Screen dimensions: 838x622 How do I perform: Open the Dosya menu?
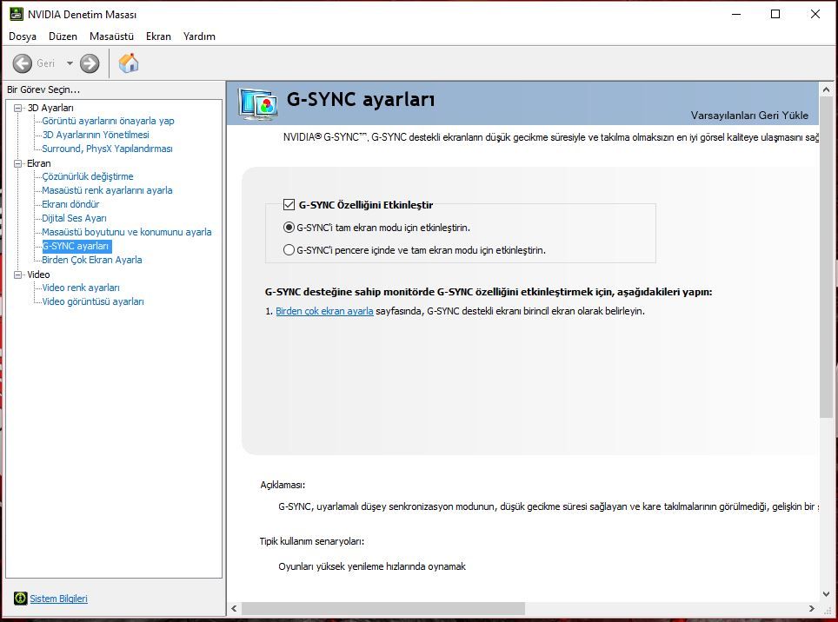pos(23,36)
